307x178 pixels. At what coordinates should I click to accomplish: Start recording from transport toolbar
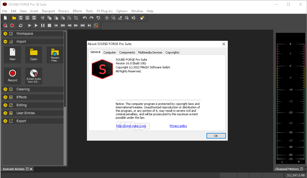pyautogui.click(x=12, y=25)
